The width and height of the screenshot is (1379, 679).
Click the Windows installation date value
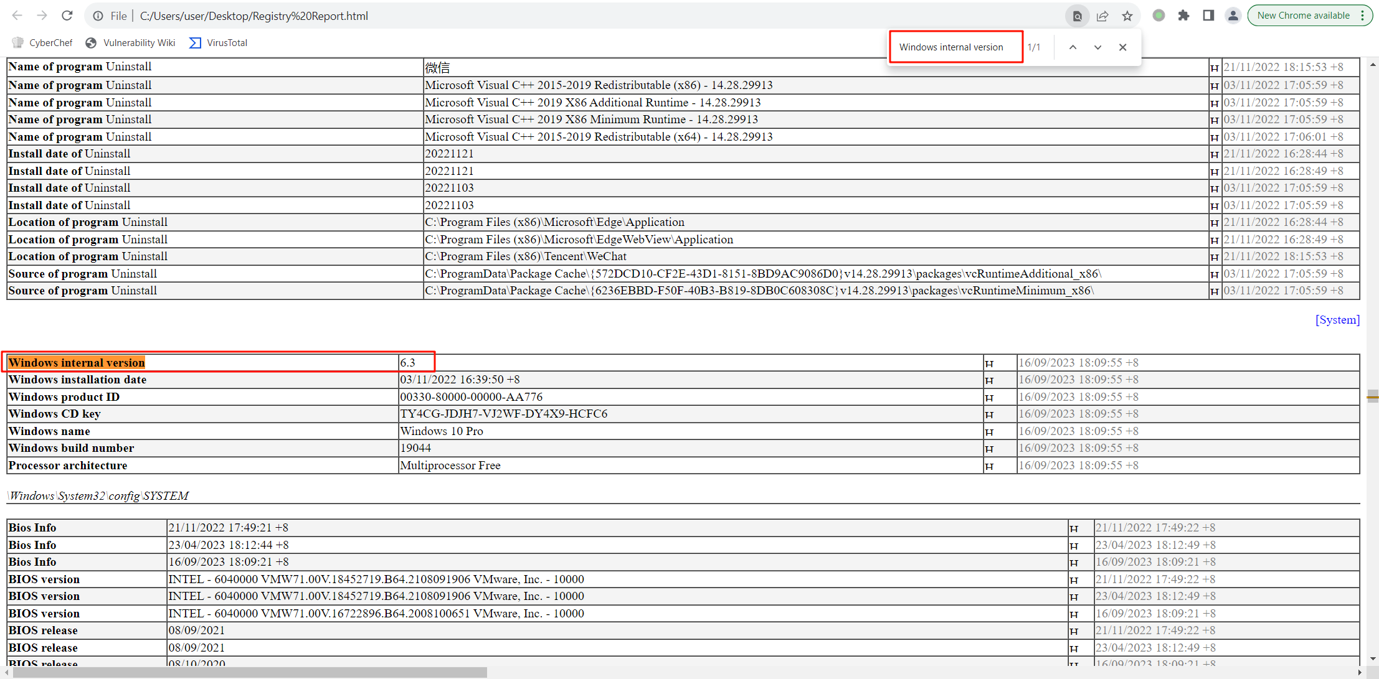click(460, 380)
